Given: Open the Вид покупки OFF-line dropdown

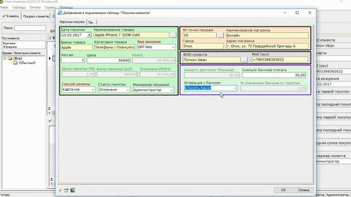Looking at the screenshot, I should pos(173,47).
